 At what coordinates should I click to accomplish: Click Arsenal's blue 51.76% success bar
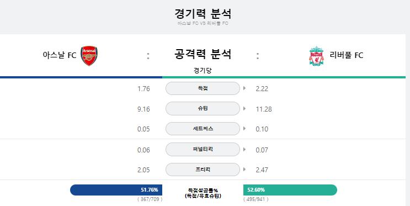[x=116, y=190]
